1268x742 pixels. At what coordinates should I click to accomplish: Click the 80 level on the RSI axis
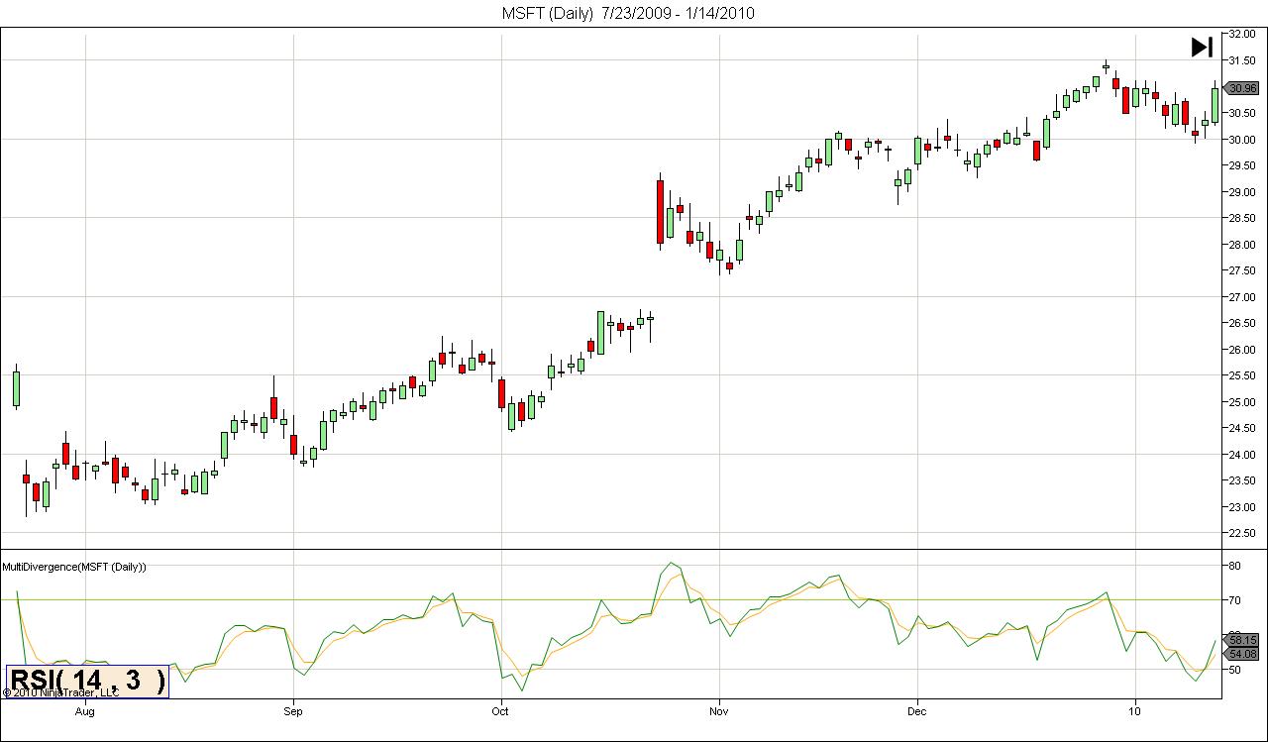[1234, 566]
